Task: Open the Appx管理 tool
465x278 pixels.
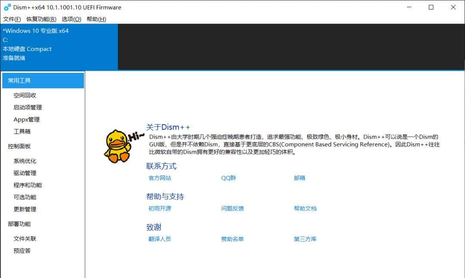Action: 26,119
